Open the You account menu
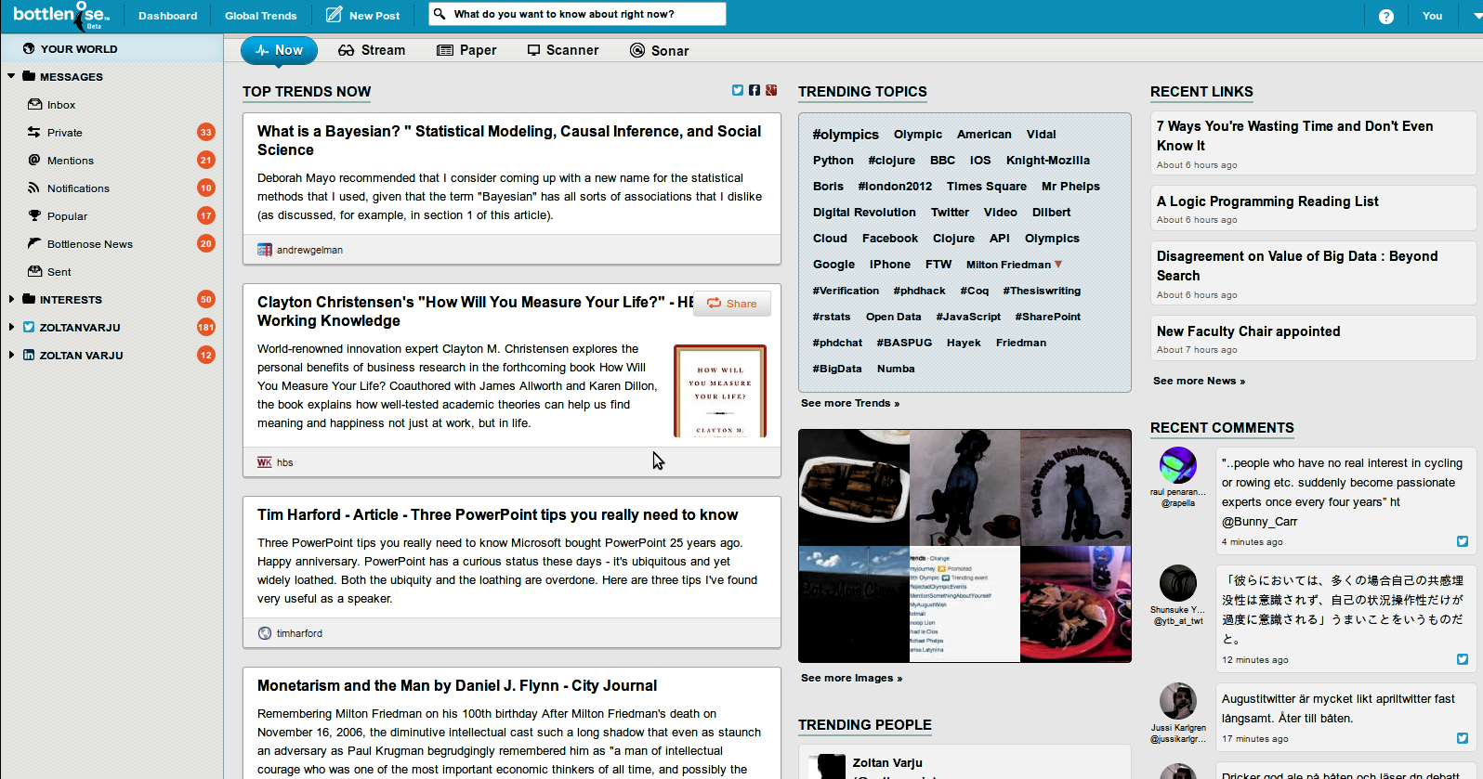This screenshot has width=1483, height=779. (1432, 16)
